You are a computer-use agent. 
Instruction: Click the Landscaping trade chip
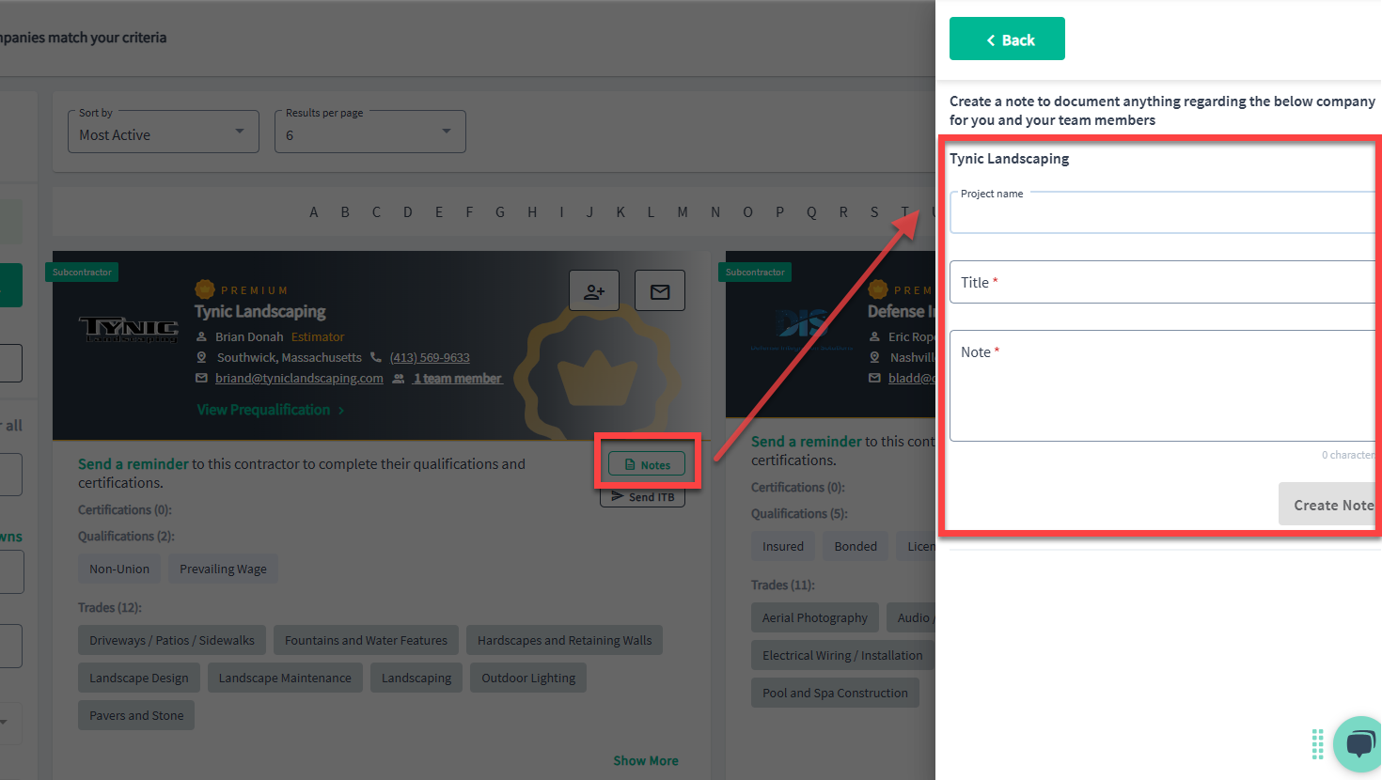tap(416, 678)
